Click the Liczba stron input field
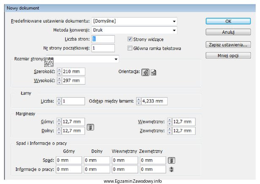Screen dimensions: 260x184 (x=103, y=39)
